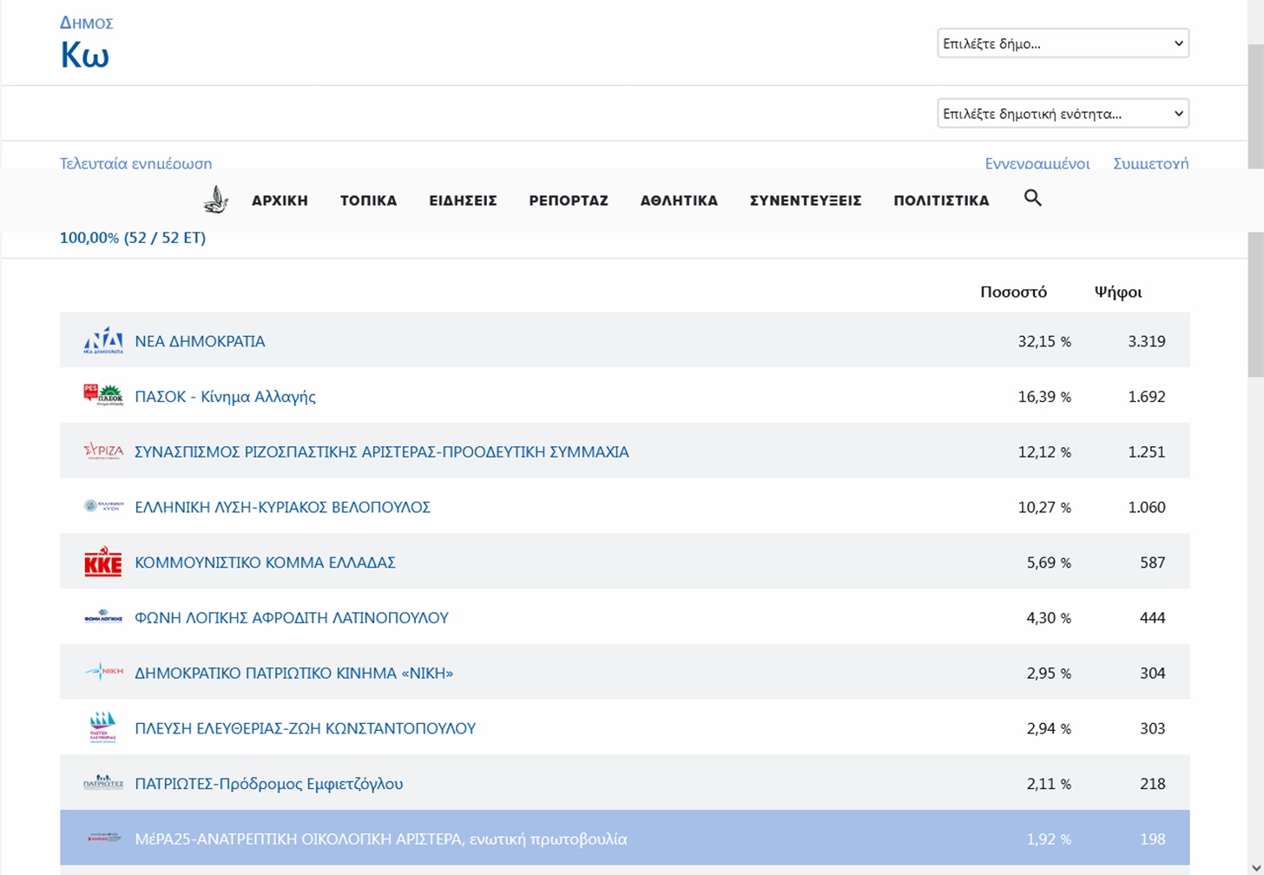Click the Ελληνική Λύση party logo

[x=103, y=506]
